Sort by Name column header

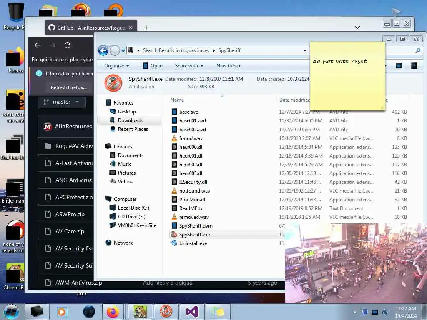[x=177, y=100]
